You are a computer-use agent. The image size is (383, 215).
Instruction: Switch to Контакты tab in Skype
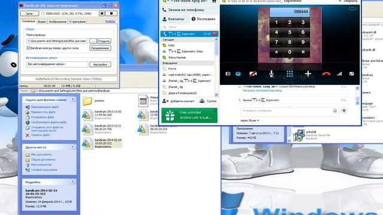point(174,19)
